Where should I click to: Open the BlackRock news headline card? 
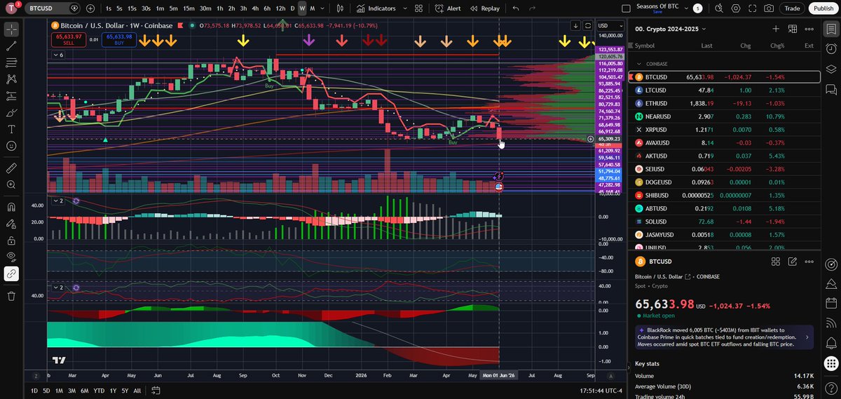[724, 337]
